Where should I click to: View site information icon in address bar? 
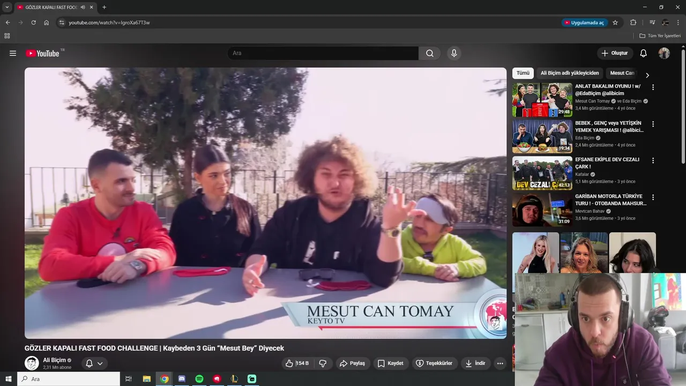point(62,23)
